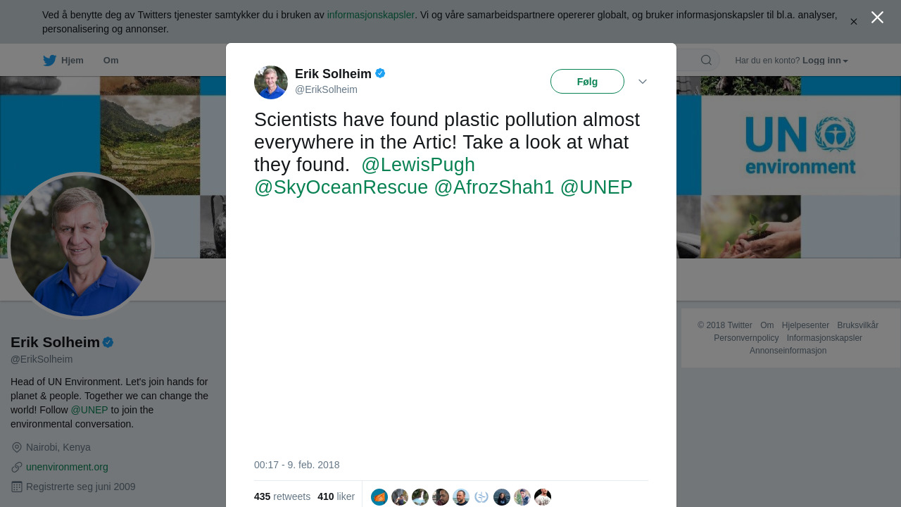Click first liker avatar with orange icon
The image size is (901, 507).
click(379, 497)
